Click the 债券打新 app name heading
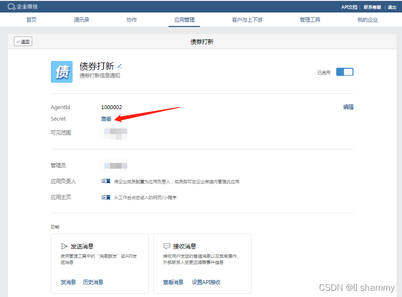This screenshot has width=402, height=297. click(x=97, y=66)
